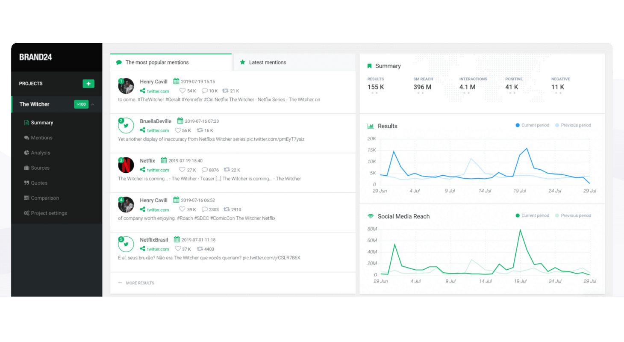The width and height of the screenshot is (624, 342).
Task: Open the Mentions sidebar item
Action: pyautogui.click(x=41, y=138)
